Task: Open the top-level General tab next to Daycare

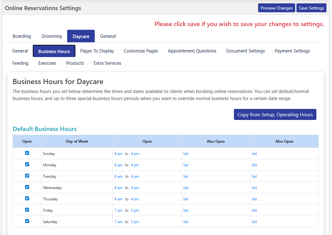Action: point(108,36)
